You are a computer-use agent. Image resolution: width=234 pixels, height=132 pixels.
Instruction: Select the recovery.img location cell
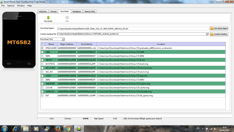(x=161, y=68)
